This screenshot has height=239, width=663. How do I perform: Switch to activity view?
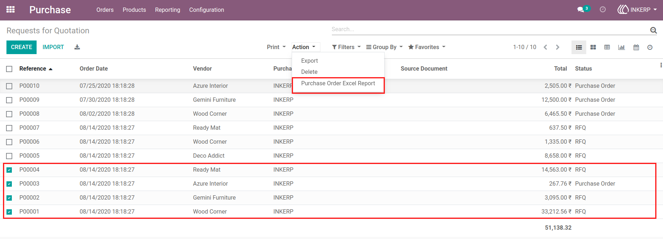(x=650, y=47)
